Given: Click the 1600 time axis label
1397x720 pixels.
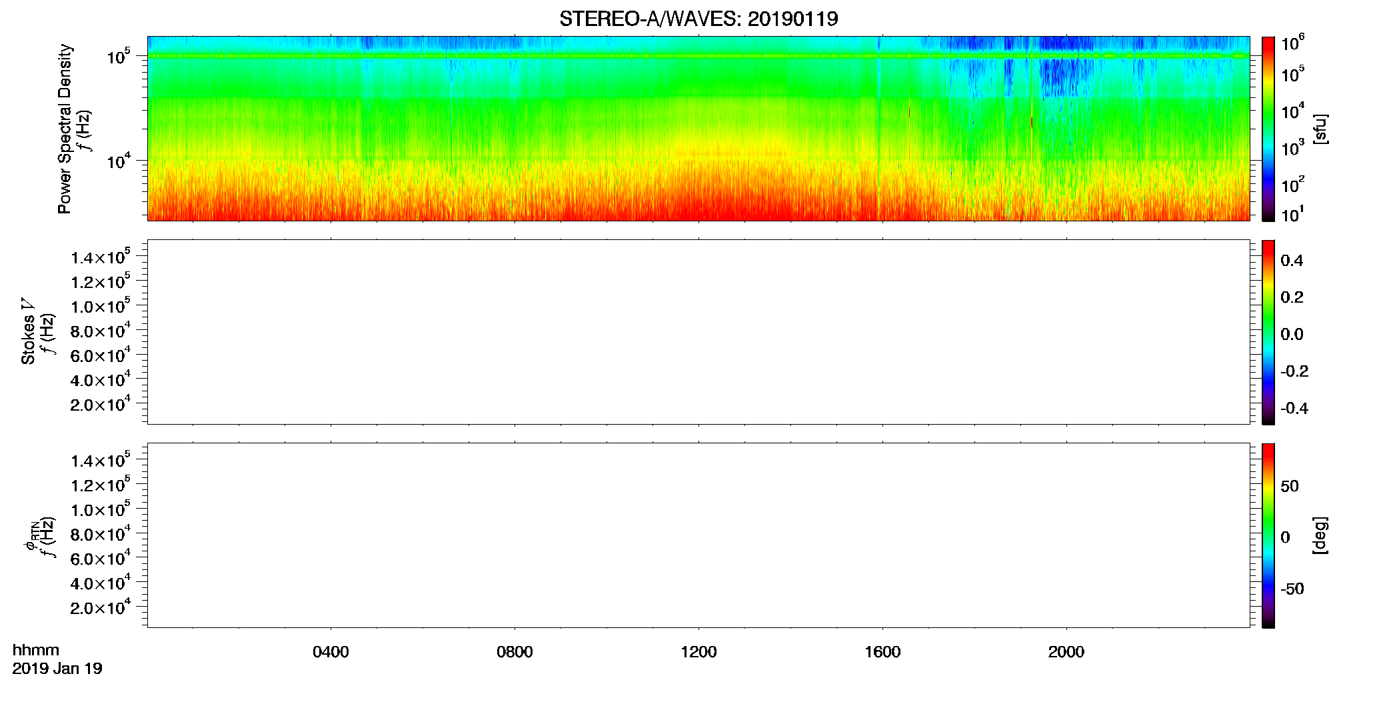Looking at the screenshot, I should click(882, 652).
